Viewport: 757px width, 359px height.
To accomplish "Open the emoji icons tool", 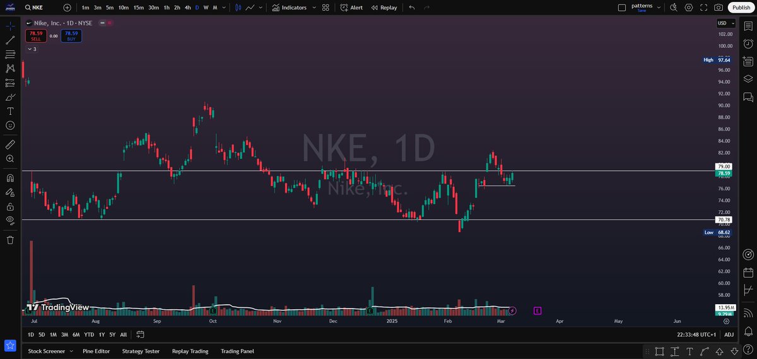I will 10,126.
